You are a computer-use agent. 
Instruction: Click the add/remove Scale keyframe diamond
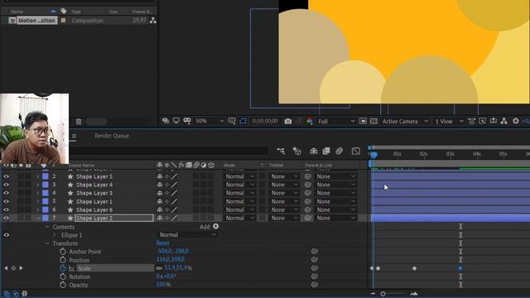(x=13, y=268)
